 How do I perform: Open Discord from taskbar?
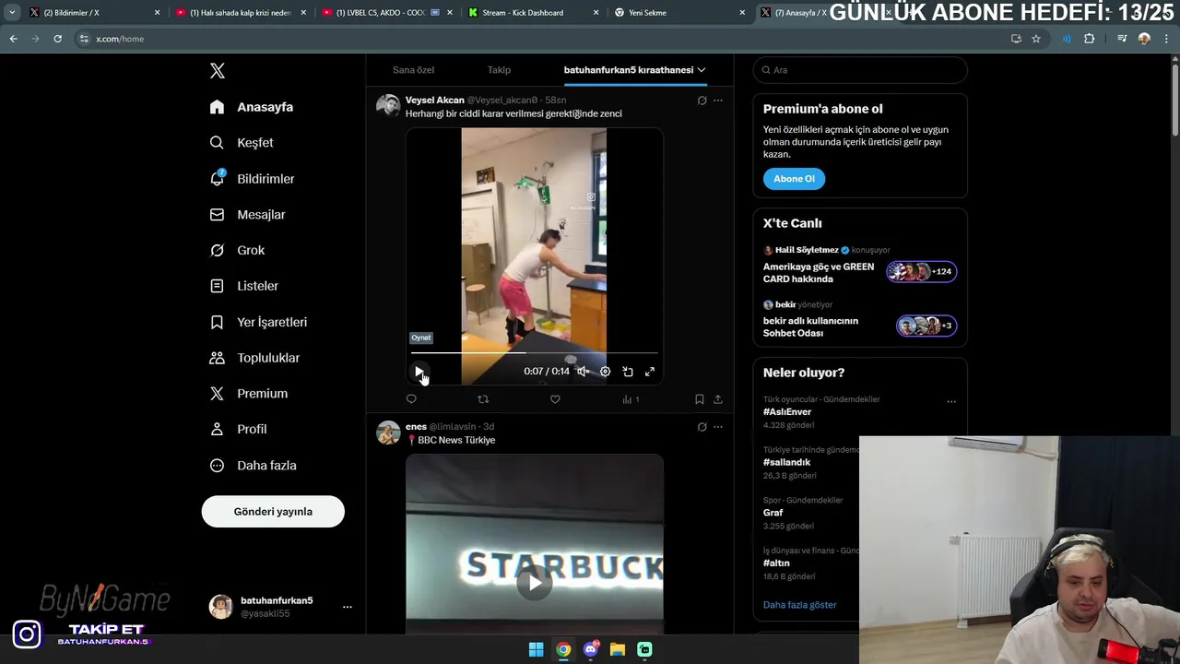click(x=591, y=649)
